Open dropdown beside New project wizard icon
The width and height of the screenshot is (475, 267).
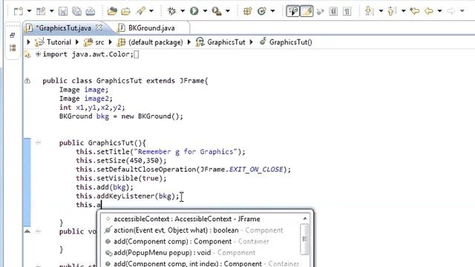pyautogui.click(x=51, y=11)
